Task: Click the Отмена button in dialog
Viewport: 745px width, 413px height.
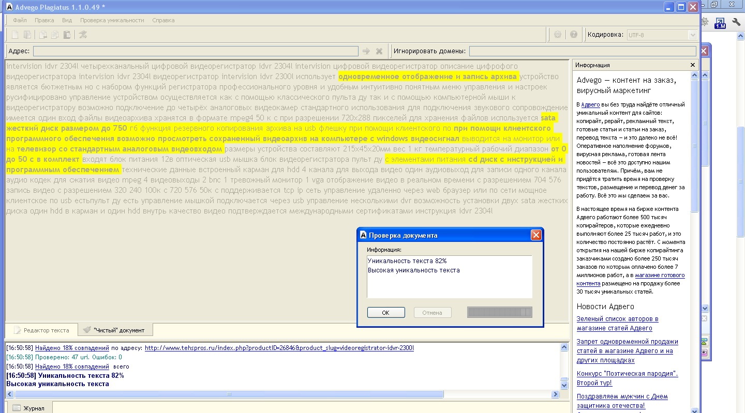Action: point(433,313)
